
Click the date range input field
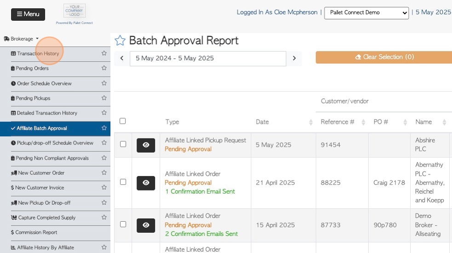(x=208, y=58)
